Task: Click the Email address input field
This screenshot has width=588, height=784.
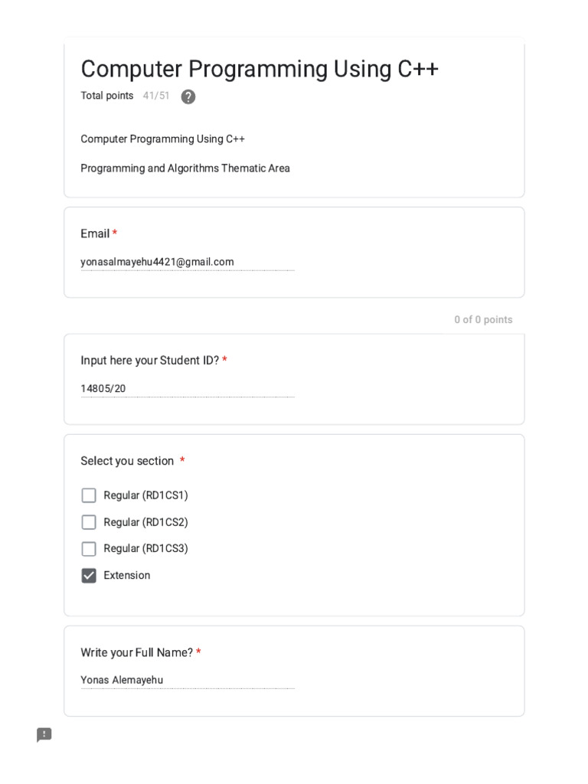Action: (x=187, y=262)
